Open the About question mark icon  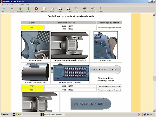click(x=101, y=9)
